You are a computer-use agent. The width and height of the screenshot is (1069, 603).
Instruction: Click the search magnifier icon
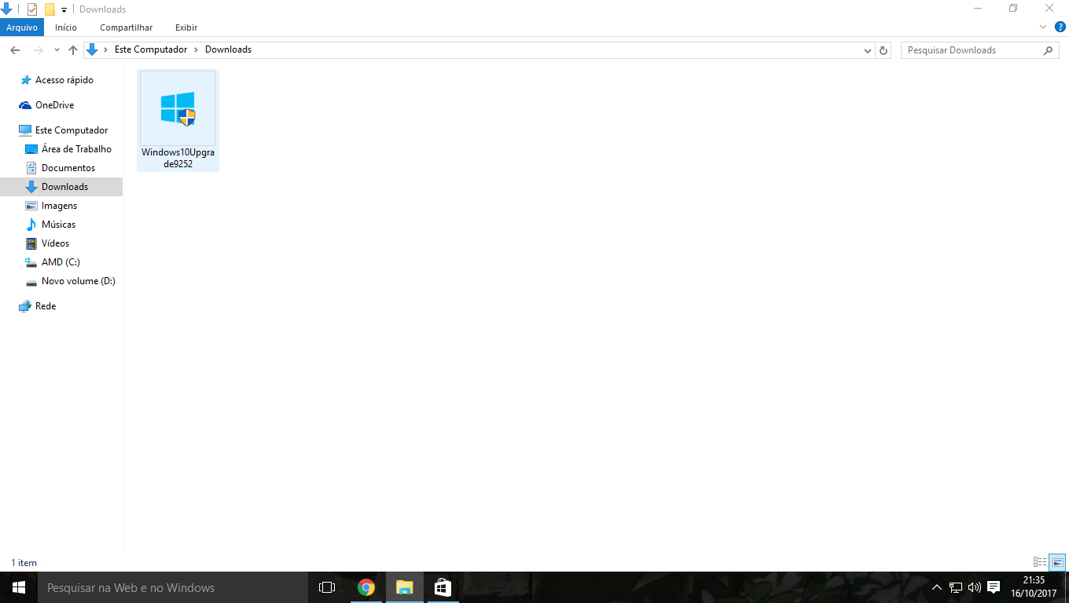[x=1049, y=50]
